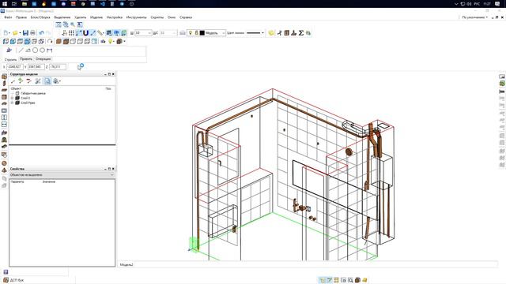Viewport: 506px width, 284px height.
Task: Click the dotted grid icon
Action: pos(71,33)
